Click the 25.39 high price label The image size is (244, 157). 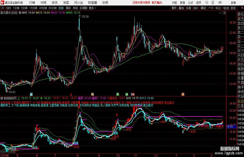85,17
